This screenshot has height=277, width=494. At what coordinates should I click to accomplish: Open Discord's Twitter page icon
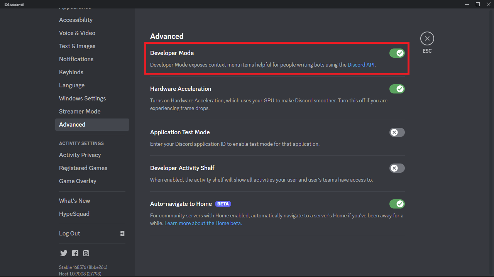(x=64, y=253)
